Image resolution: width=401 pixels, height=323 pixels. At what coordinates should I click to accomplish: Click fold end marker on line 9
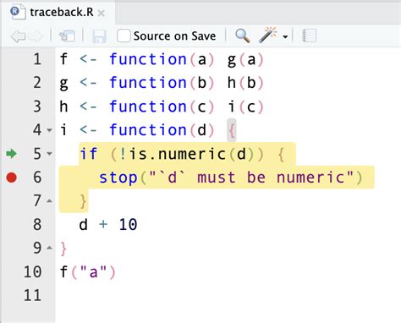49,248
